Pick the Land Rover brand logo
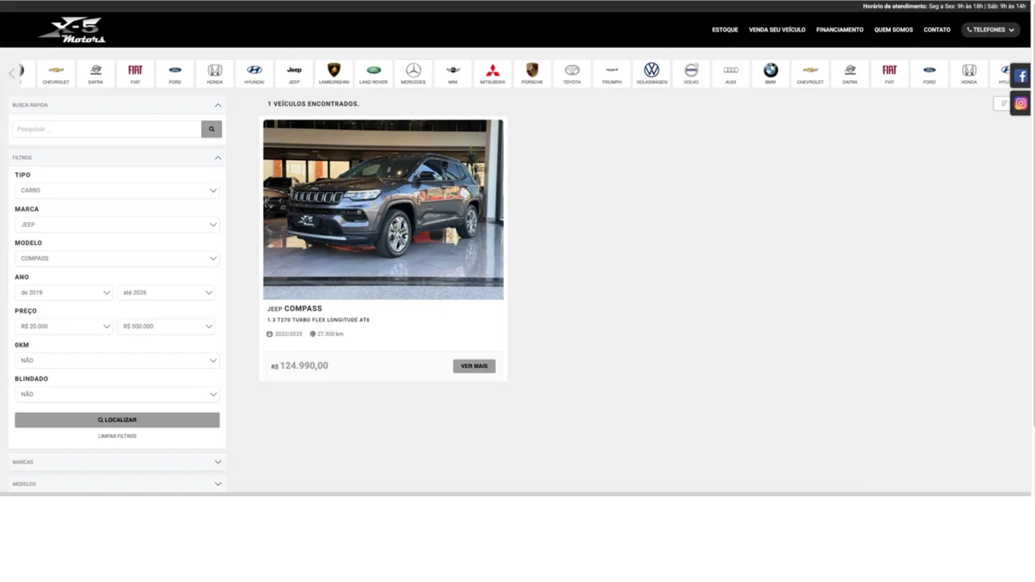Image resolution: width=1035 pixels, height=582 pixels. (374, 74)
